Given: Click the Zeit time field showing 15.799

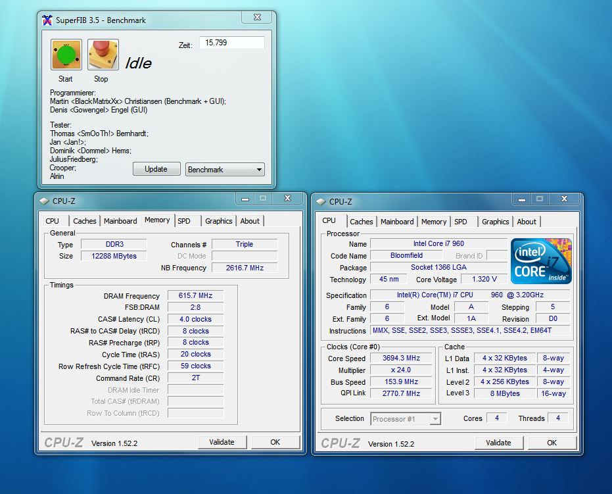Looking at the screenshot, I should coord(232,43).
